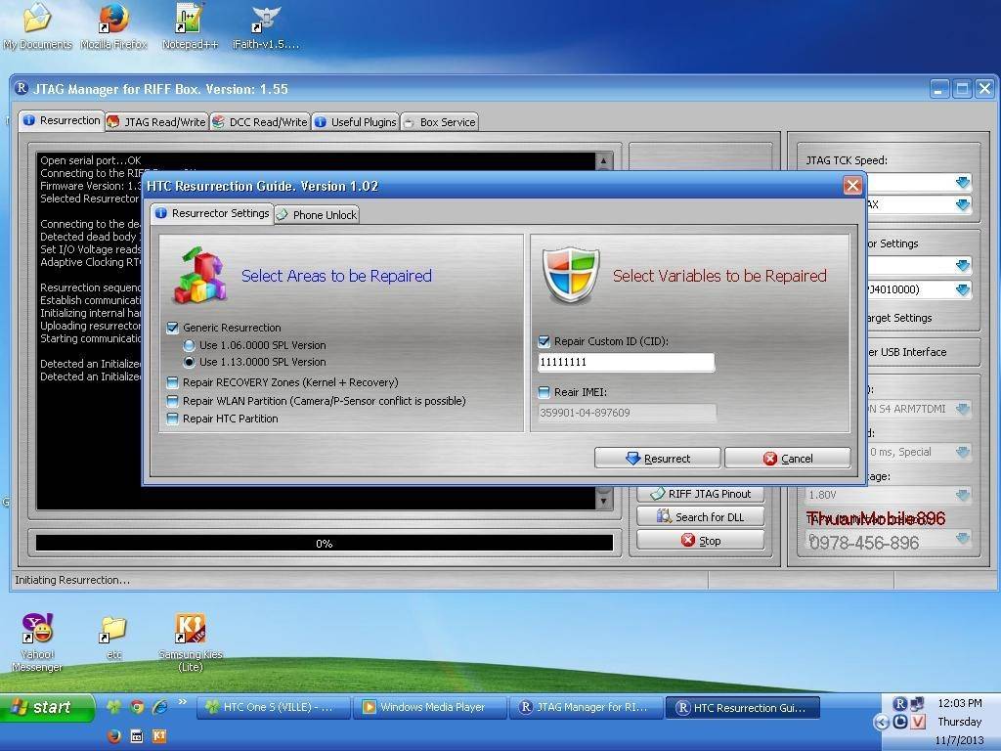1001x751 pixels.
Task: Toggle Repair Custom ID (CID) checkbox
Action: coord(544,341)
